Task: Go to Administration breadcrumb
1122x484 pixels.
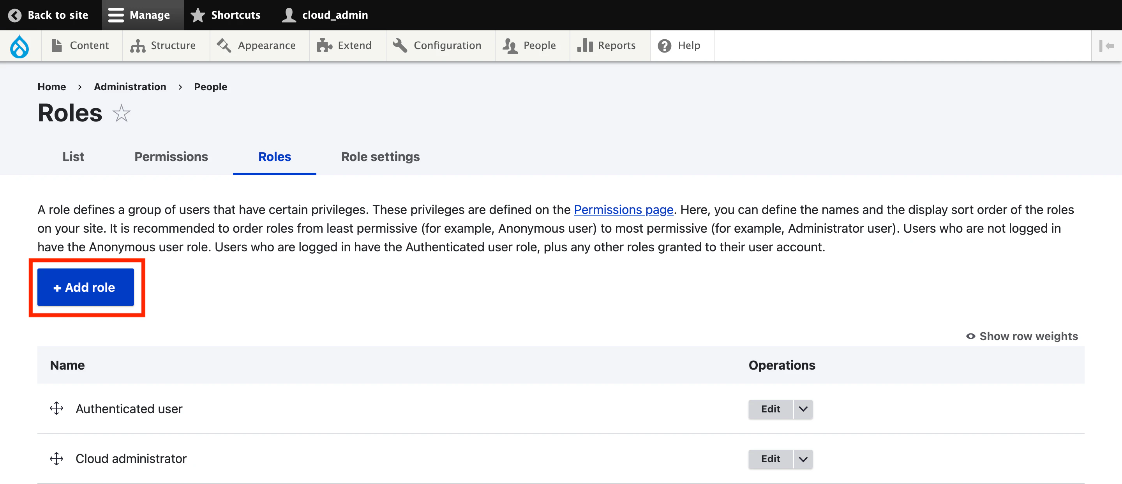Action: 130,86
